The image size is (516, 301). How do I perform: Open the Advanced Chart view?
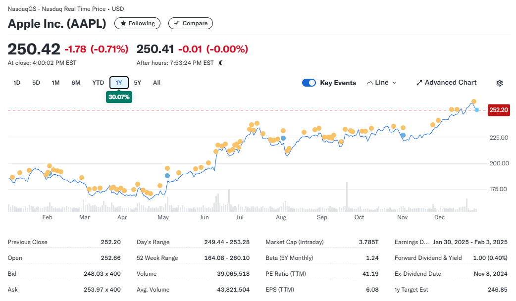coord(446,83)
